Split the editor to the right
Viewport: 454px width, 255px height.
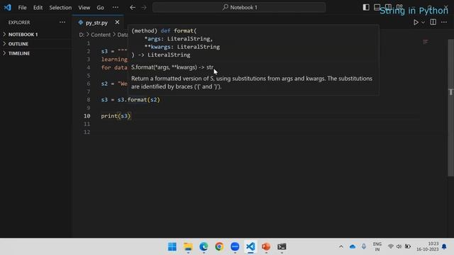tap(433, 22)
